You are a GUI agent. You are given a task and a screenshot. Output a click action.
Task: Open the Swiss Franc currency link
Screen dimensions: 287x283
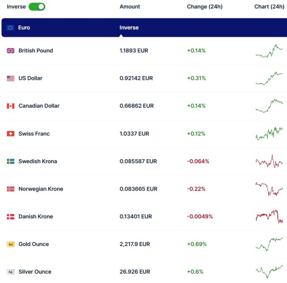[x=34, y=134]
